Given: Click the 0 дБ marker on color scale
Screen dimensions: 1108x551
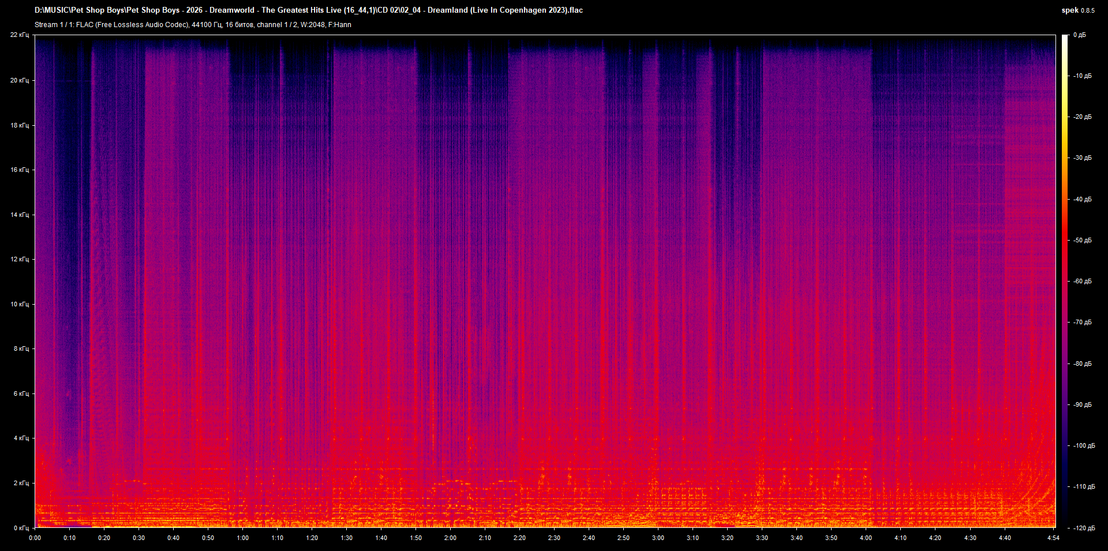Looking at the screenshot, I should 1080,35.
